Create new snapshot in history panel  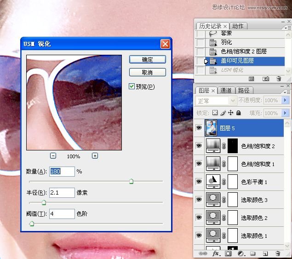(x=266, y=79)
